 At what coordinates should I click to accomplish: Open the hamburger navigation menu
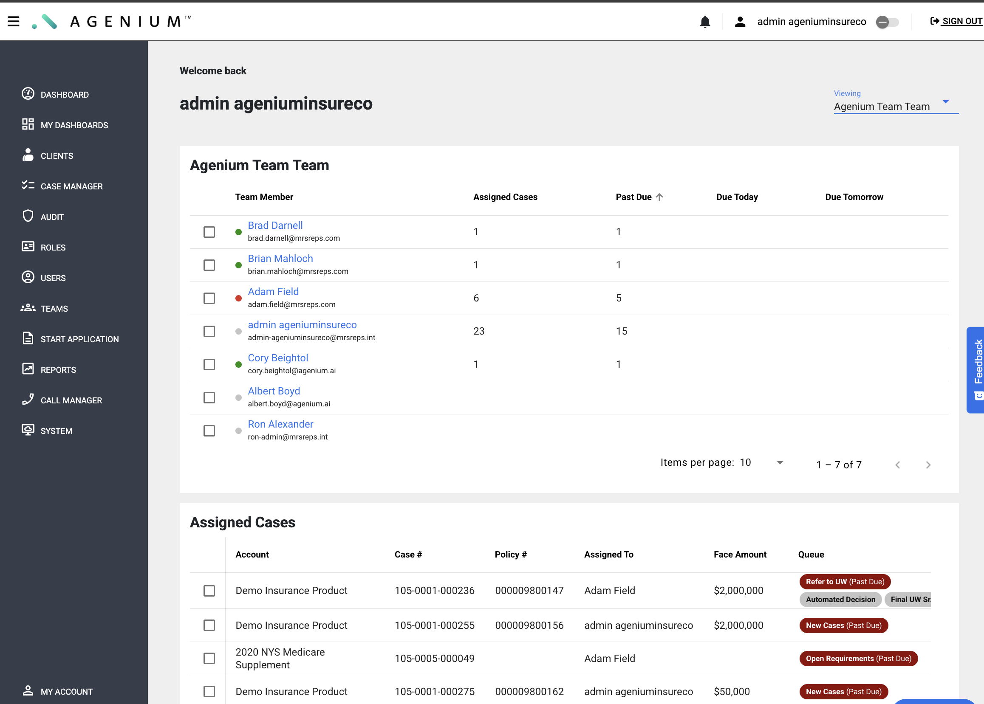(x=14, y=21)
